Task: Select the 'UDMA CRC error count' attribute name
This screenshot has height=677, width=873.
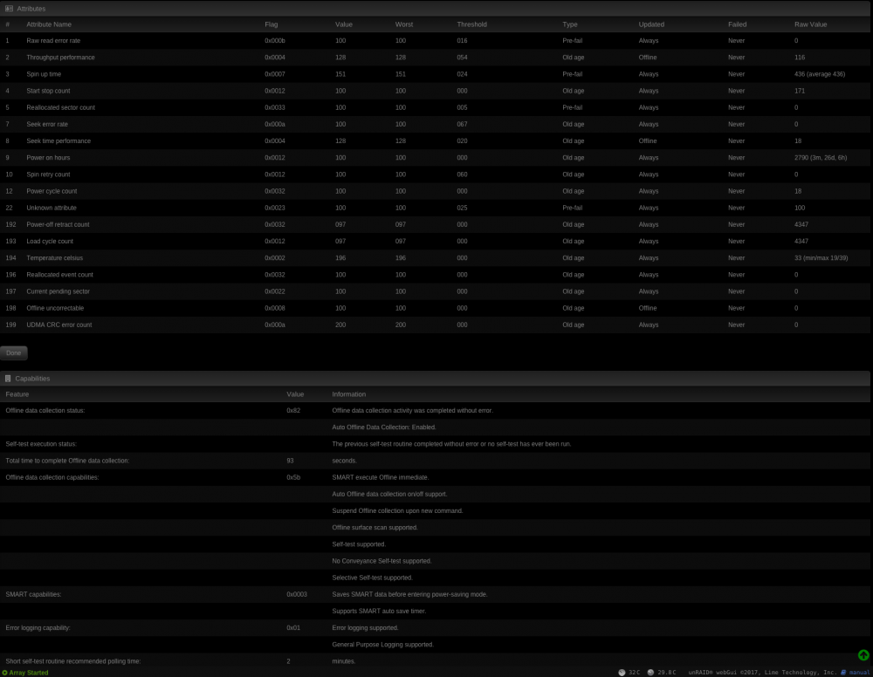Action: click(x=59, y=325)
